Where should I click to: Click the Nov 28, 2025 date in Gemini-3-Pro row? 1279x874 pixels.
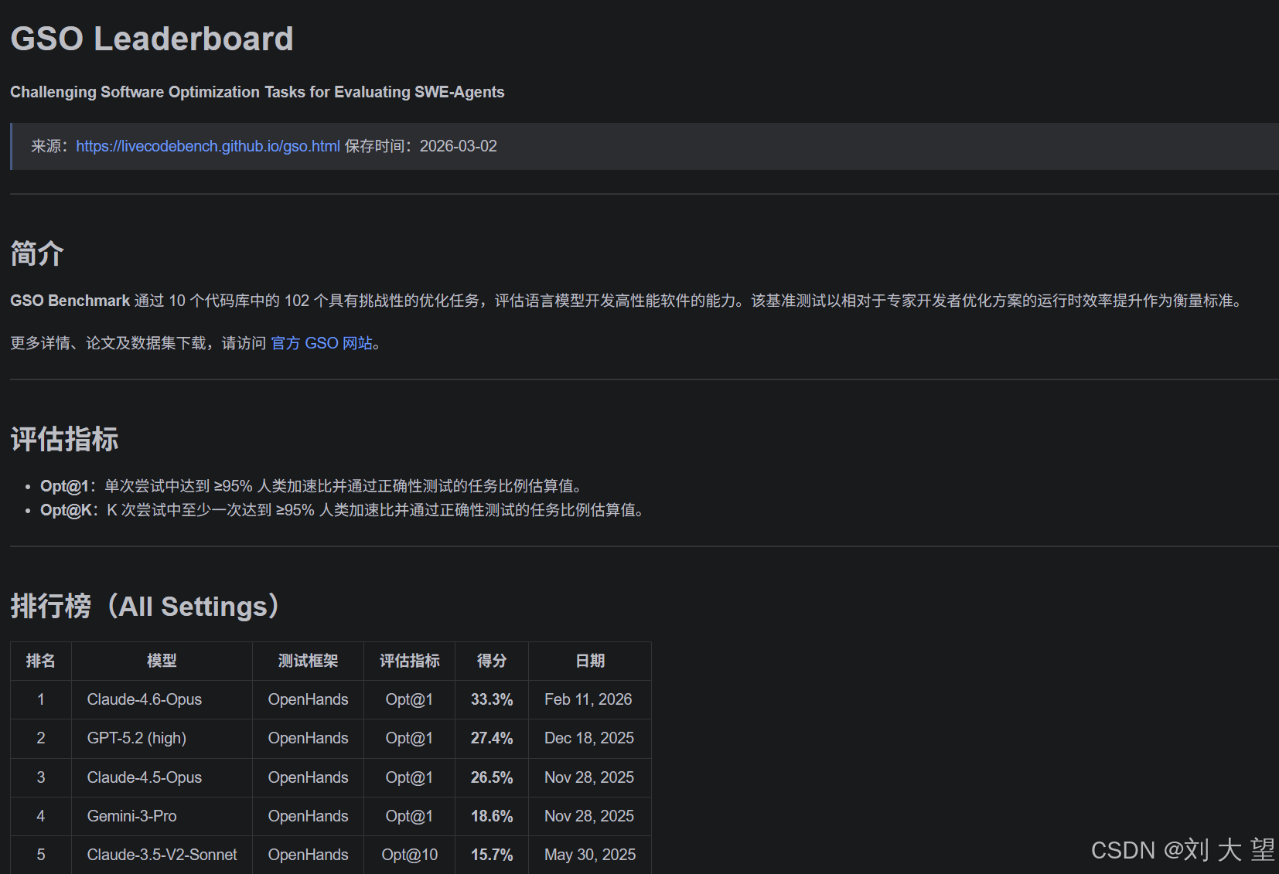pyautogui.click(x=590, y=816)
